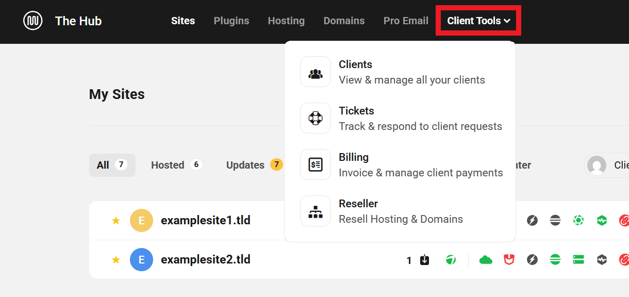Unfavorite examplesite2.tld star
Screen dimensions: 629x297
click(x=116, y=259)
